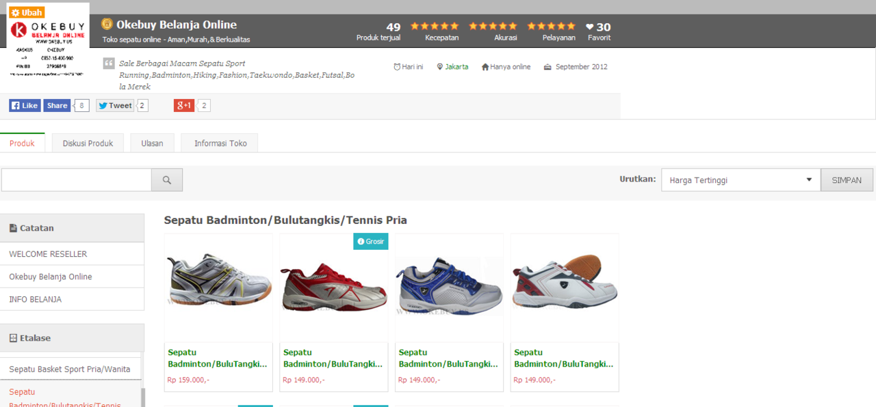Screen dimensions: 876x407
Task: Open the red shoe thumbnail
Action: (334, 287)
